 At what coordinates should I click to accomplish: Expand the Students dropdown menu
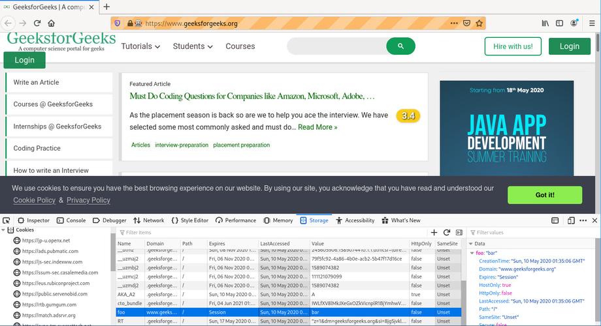pyautogui.click(x=193, y=46)
